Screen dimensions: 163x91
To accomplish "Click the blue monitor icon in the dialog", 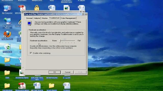I will (30, 23).
